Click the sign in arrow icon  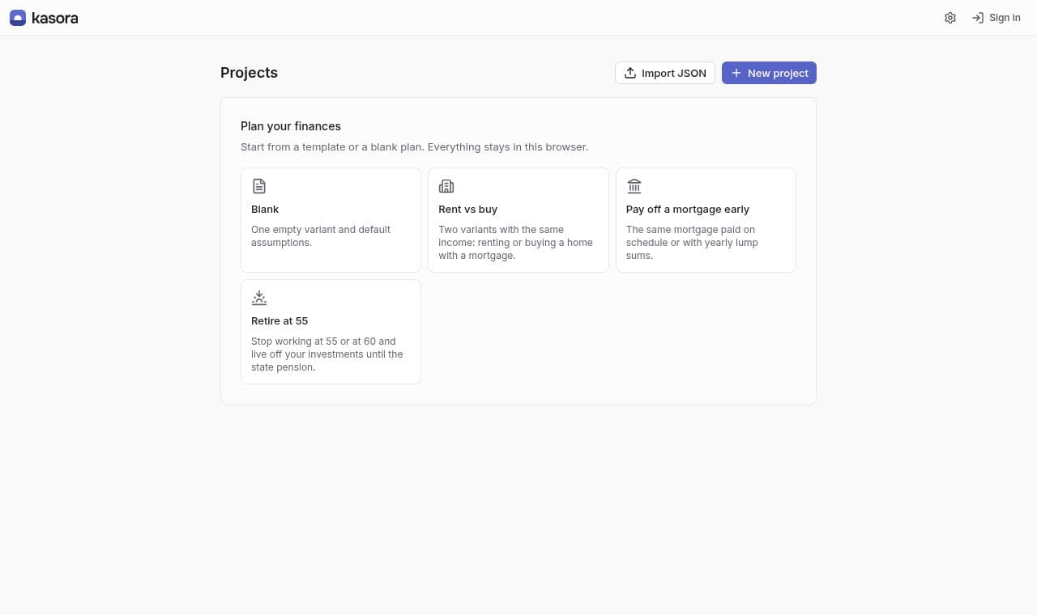[x=978, y=18]
